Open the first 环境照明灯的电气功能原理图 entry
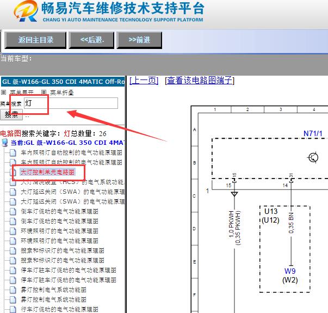The height and width of the screenshot is (313, 328). tap(59, 231)
